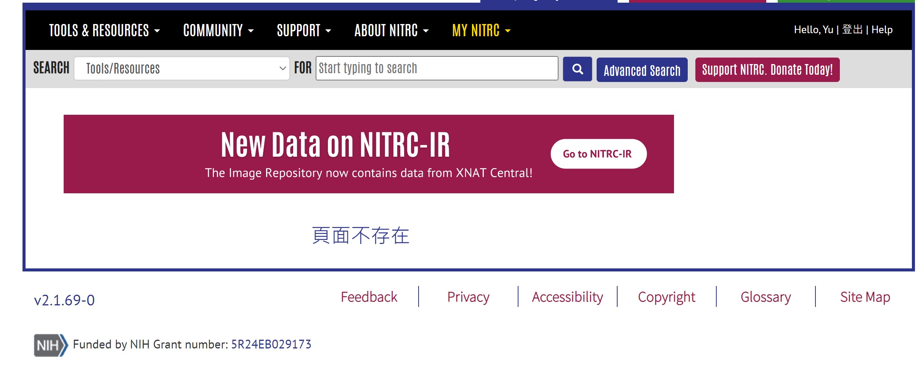Expand the My NITRC menu
Image resolution: width=918 pixels, height=366 pixels.
481,30
